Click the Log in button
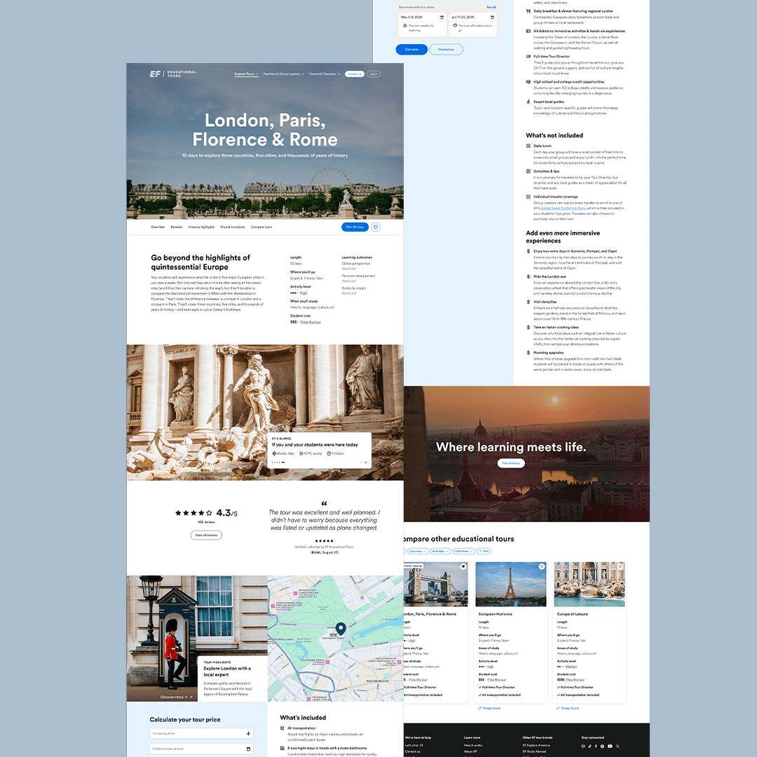Viewport: 757px width, 757px height. click(374, 74)
